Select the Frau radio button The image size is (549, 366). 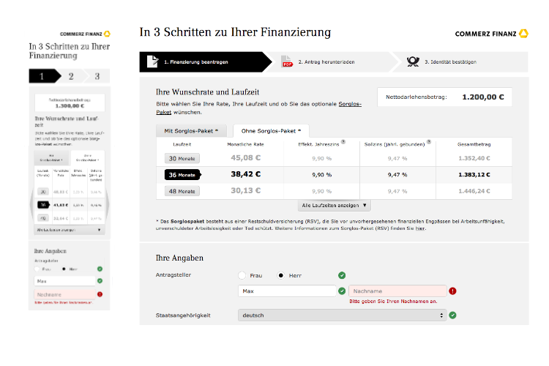[x=243, y=275]
